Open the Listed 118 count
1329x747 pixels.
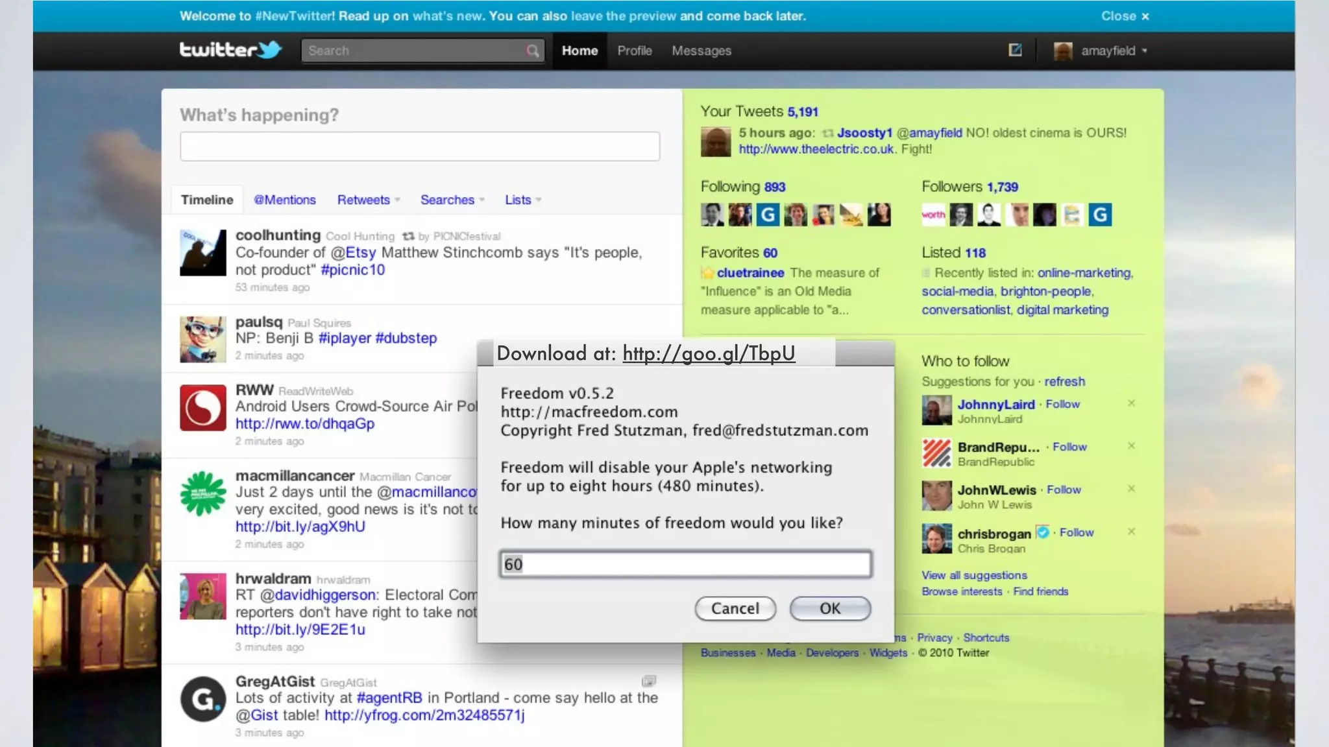[x=975, y=253]
